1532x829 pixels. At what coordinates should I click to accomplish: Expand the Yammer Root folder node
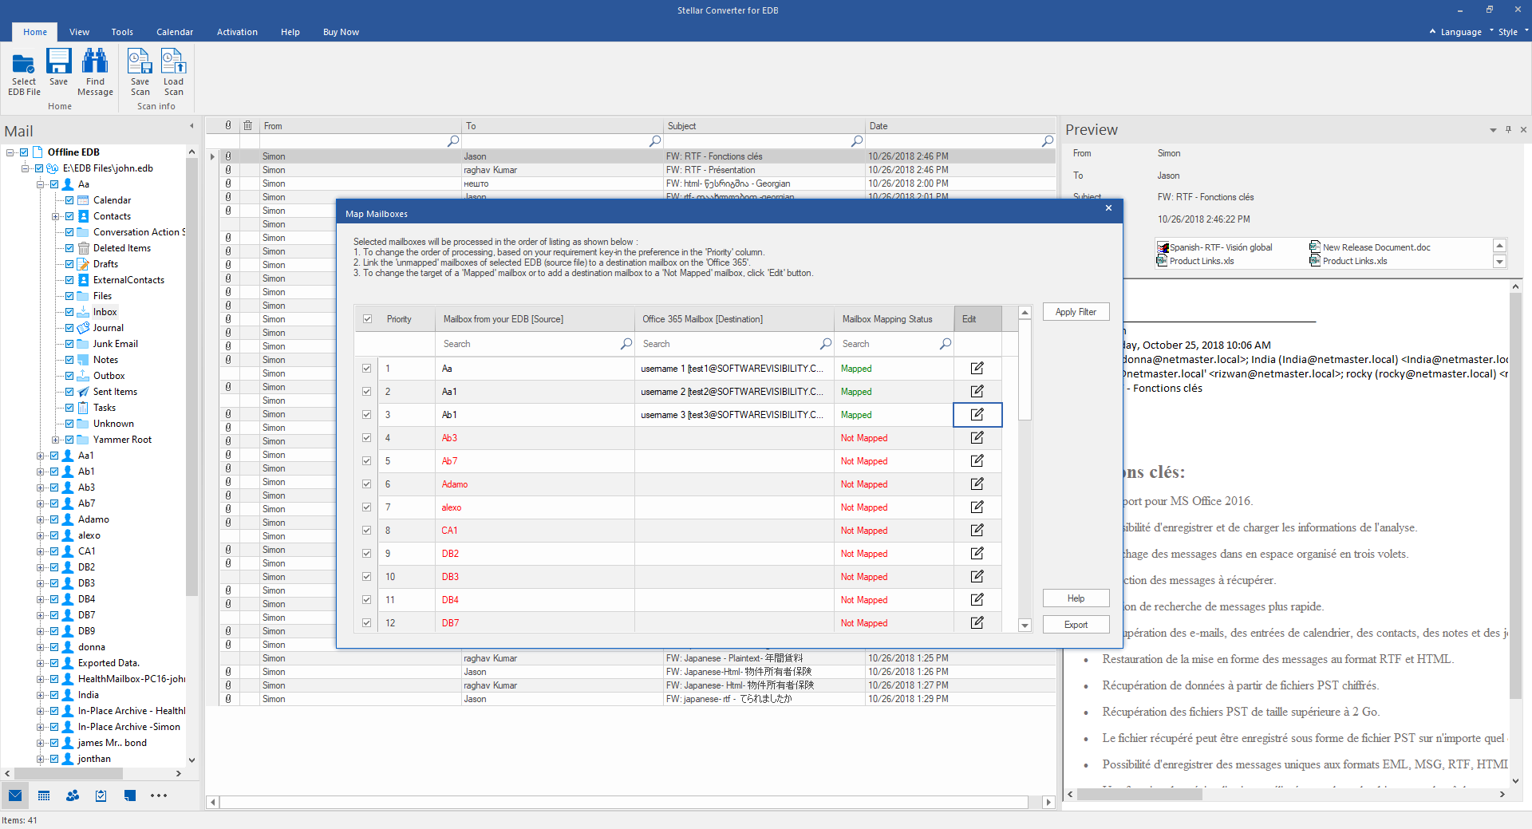pos(56,440)
